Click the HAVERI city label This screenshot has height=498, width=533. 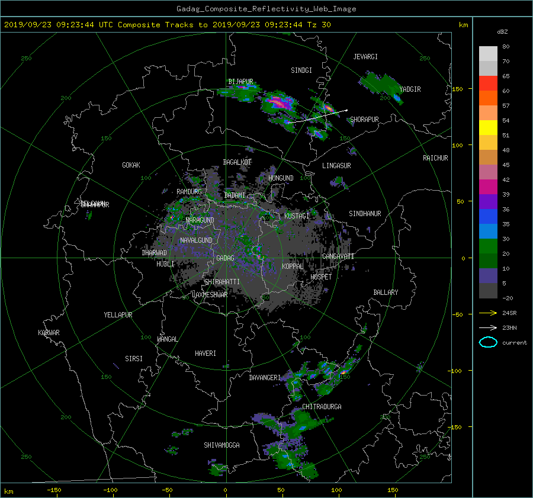(206, 354)
